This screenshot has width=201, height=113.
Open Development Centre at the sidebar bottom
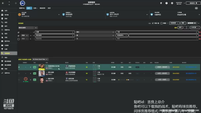coord(2,73)
